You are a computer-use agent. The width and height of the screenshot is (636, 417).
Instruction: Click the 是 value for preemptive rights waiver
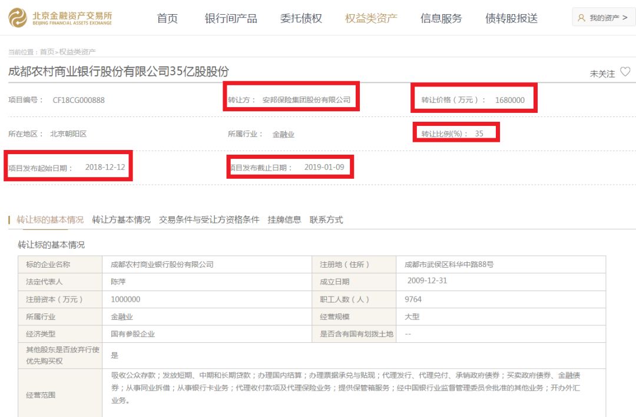pyautogui.click(x=114, y=355)
